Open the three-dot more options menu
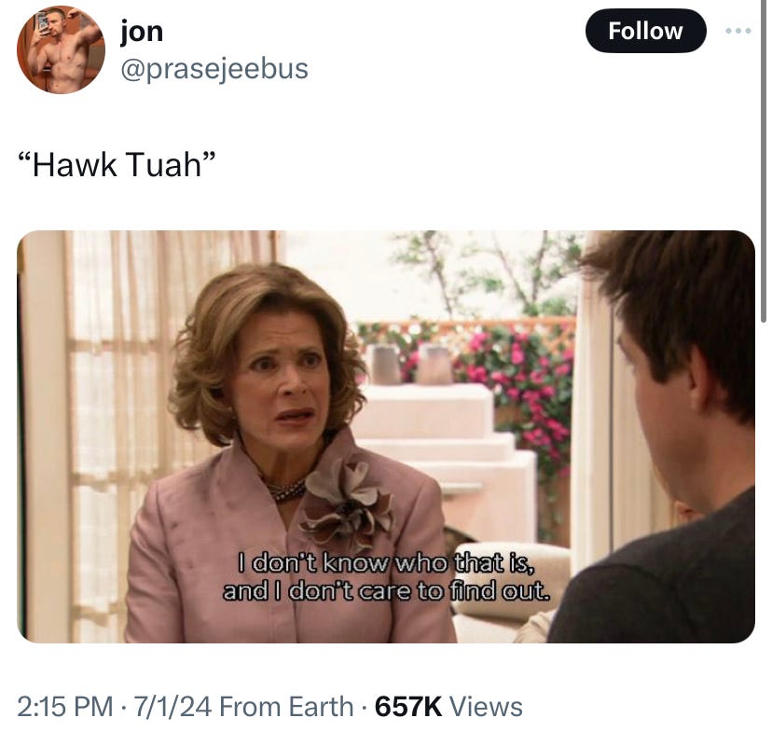 [738, 31]
